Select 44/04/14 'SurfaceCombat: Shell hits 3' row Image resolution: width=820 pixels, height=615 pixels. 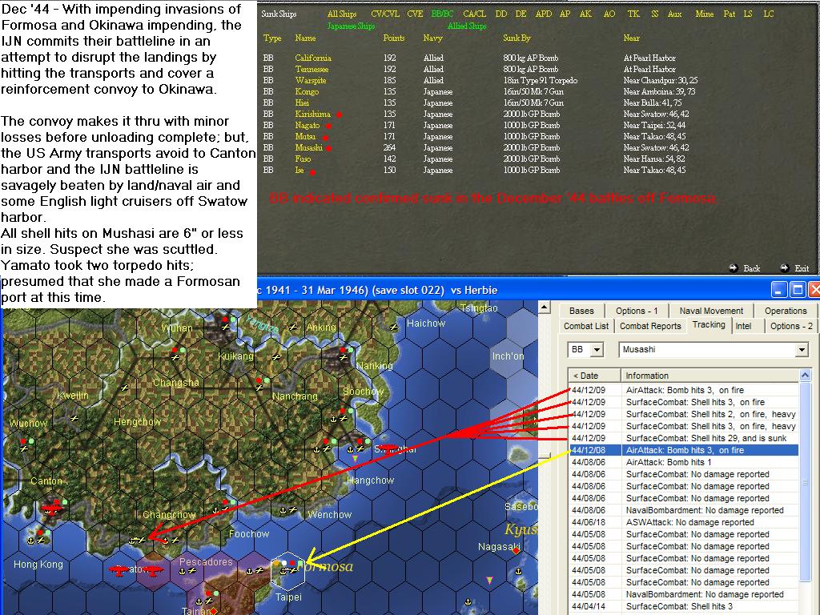(684, 607)
